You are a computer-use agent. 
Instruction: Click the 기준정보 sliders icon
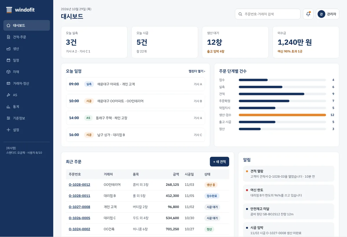coord(8,118)
